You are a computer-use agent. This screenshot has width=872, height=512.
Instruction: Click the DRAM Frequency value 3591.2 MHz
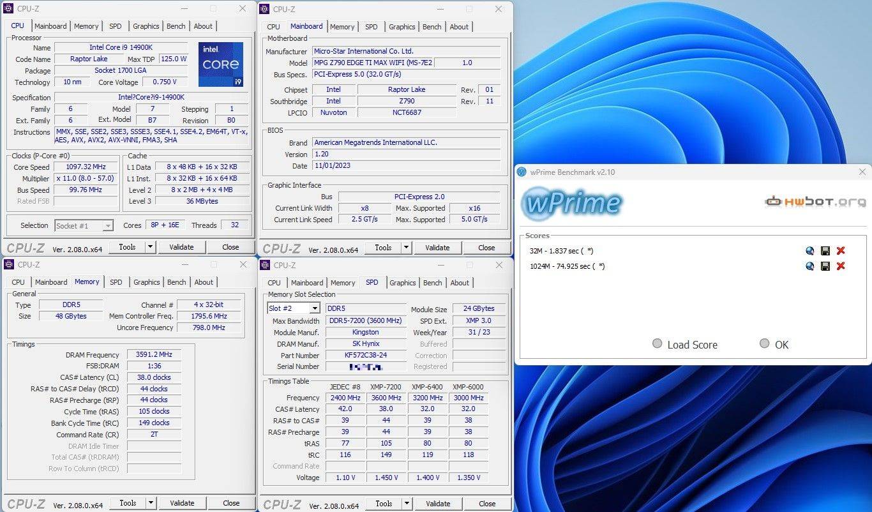click(x=154, y=355)
